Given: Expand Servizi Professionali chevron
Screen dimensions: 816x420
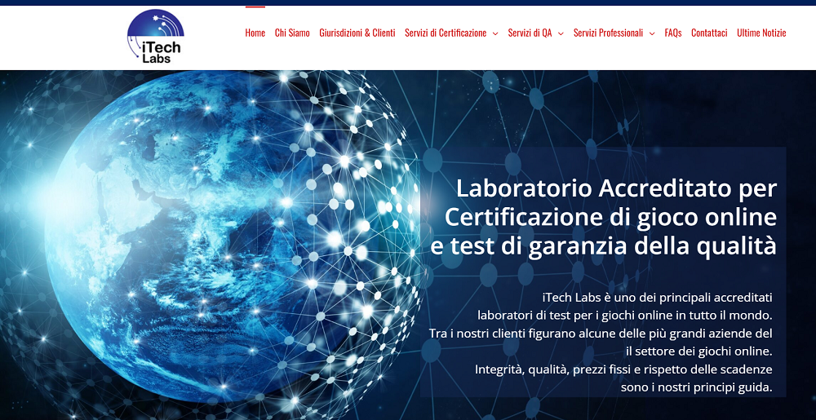Looking at the screenshot, I should pos(652,33).
